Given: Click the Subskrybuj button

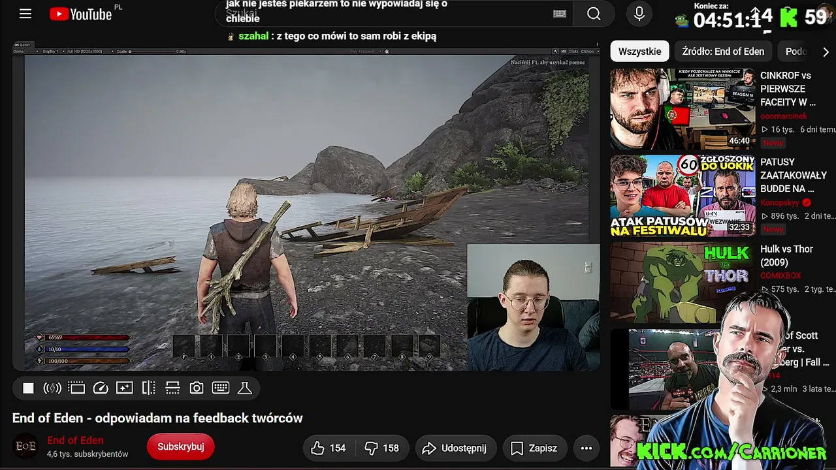Looking at the screenshot, I should coord(180,446).
